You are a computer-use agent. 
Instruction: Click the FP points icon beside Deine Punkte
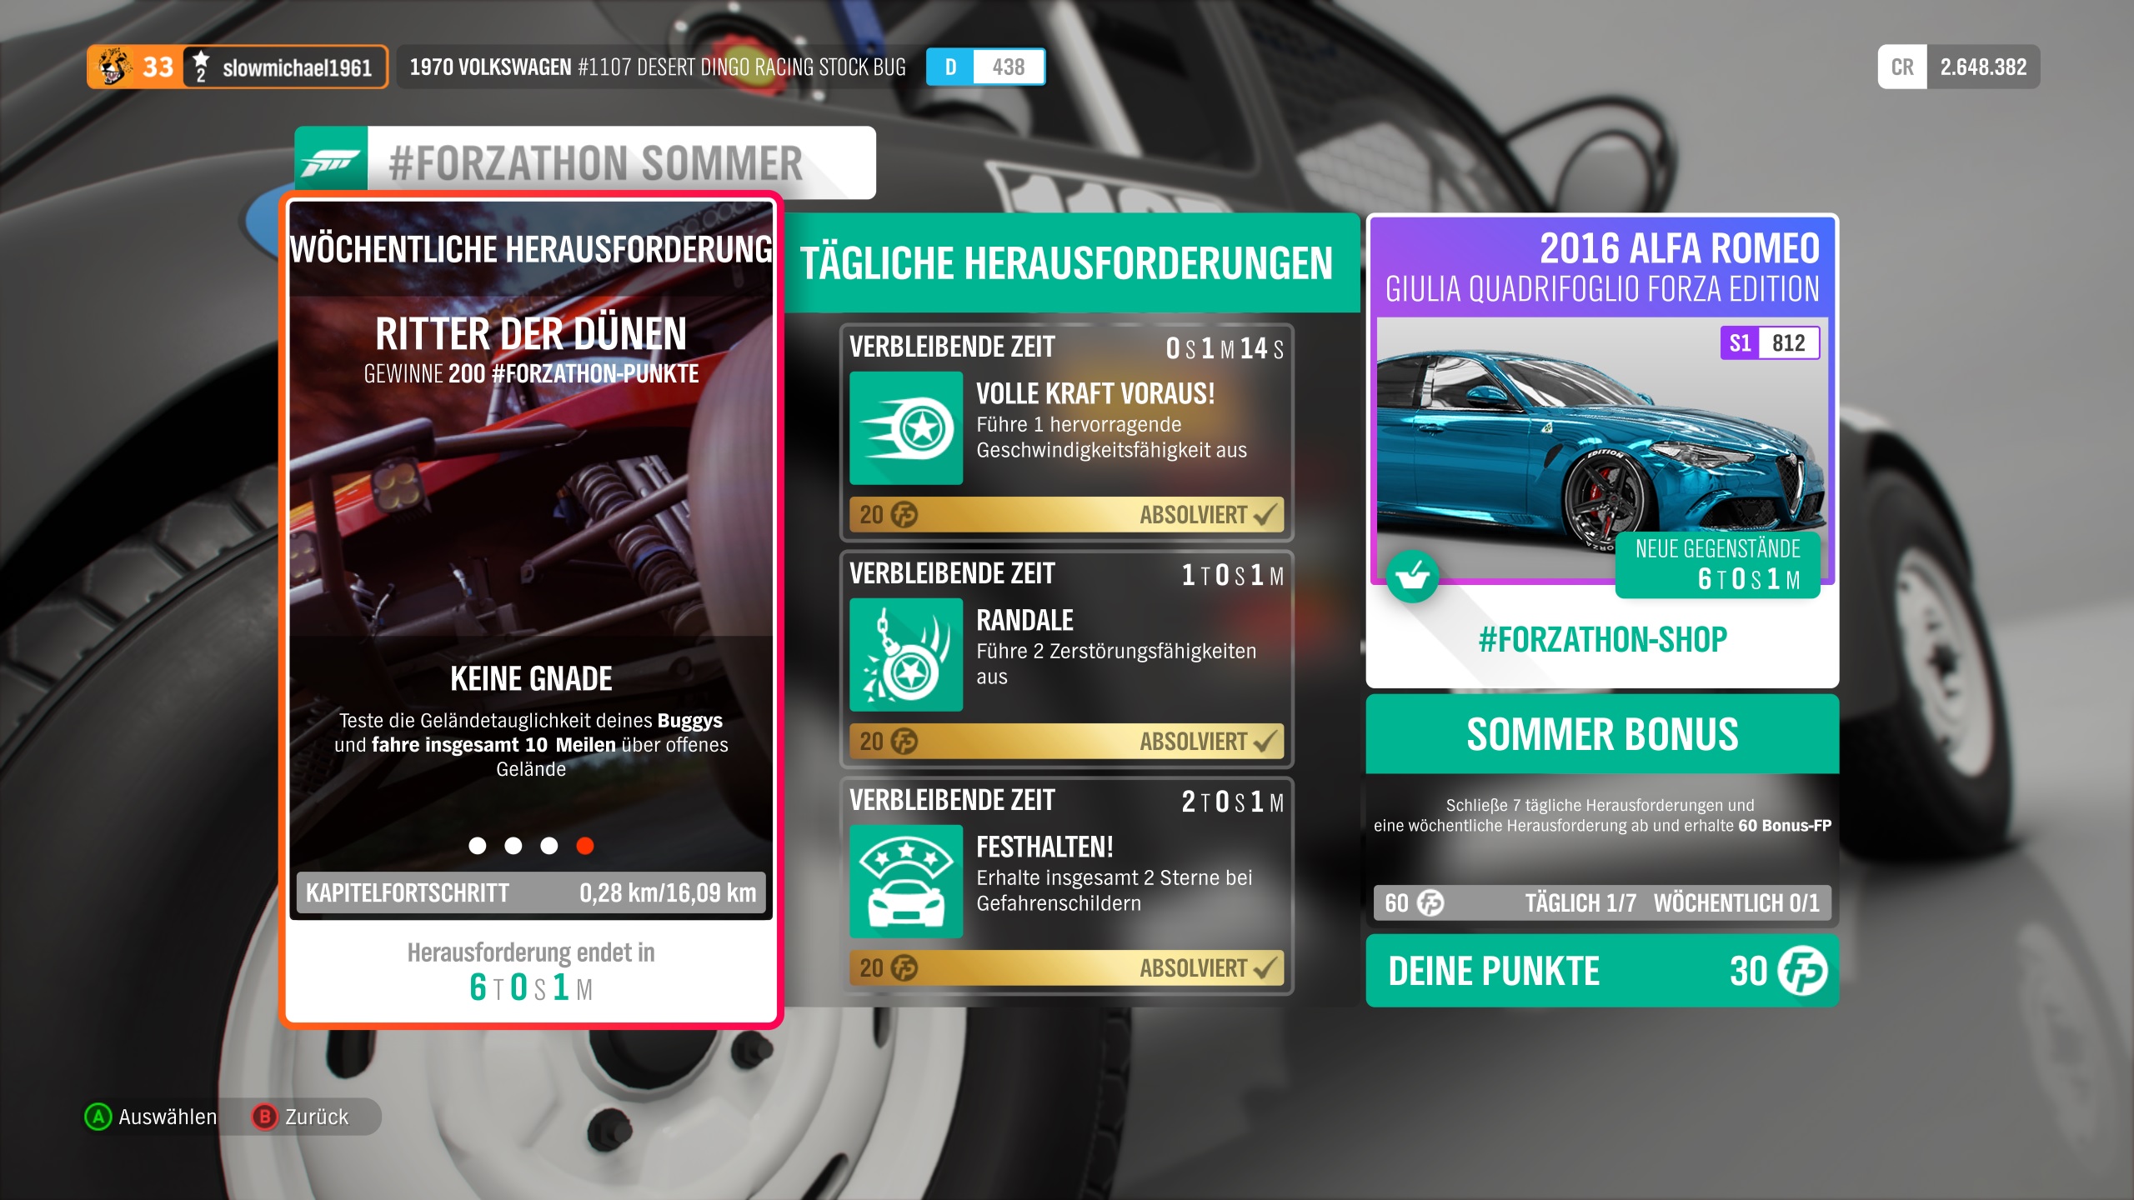pos(1802,971)
